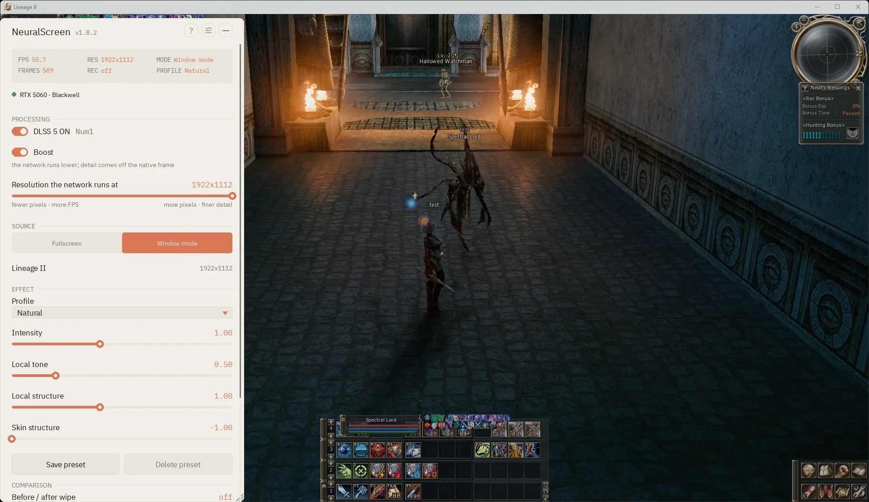The width and height of the screenshot is (869, 502).
Task: Use the F4 HP wolf skill
Action: 394,492
